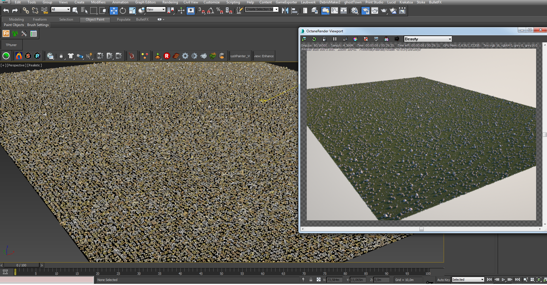The image size is (547, 285).
Task: Open the Graph Editors menu
Action: click(145, 2)
